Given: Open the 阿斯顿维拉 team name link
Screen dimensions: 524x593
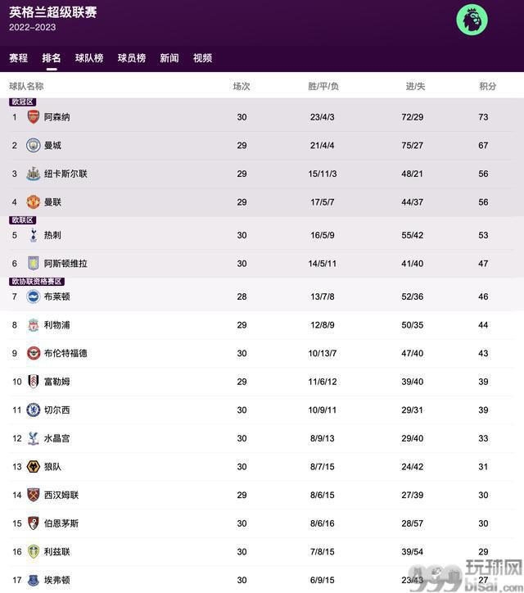Looking at the screenshot, I should click(65, 264).
